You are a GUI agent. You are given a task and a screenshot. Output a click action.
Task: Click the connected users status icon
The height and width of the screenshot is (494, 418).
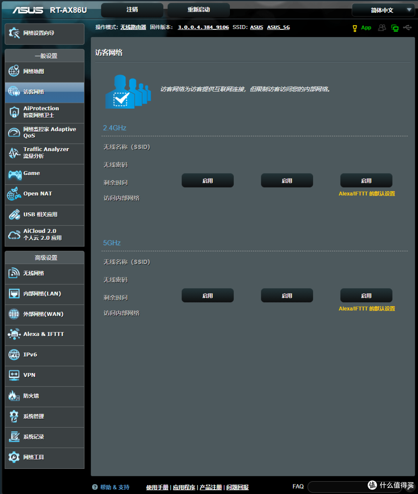tap(382, 28)
